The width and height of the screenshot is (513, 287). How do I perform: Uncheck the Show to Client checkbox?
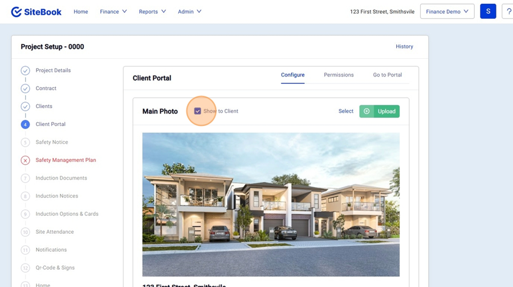(x=198, y=111)
